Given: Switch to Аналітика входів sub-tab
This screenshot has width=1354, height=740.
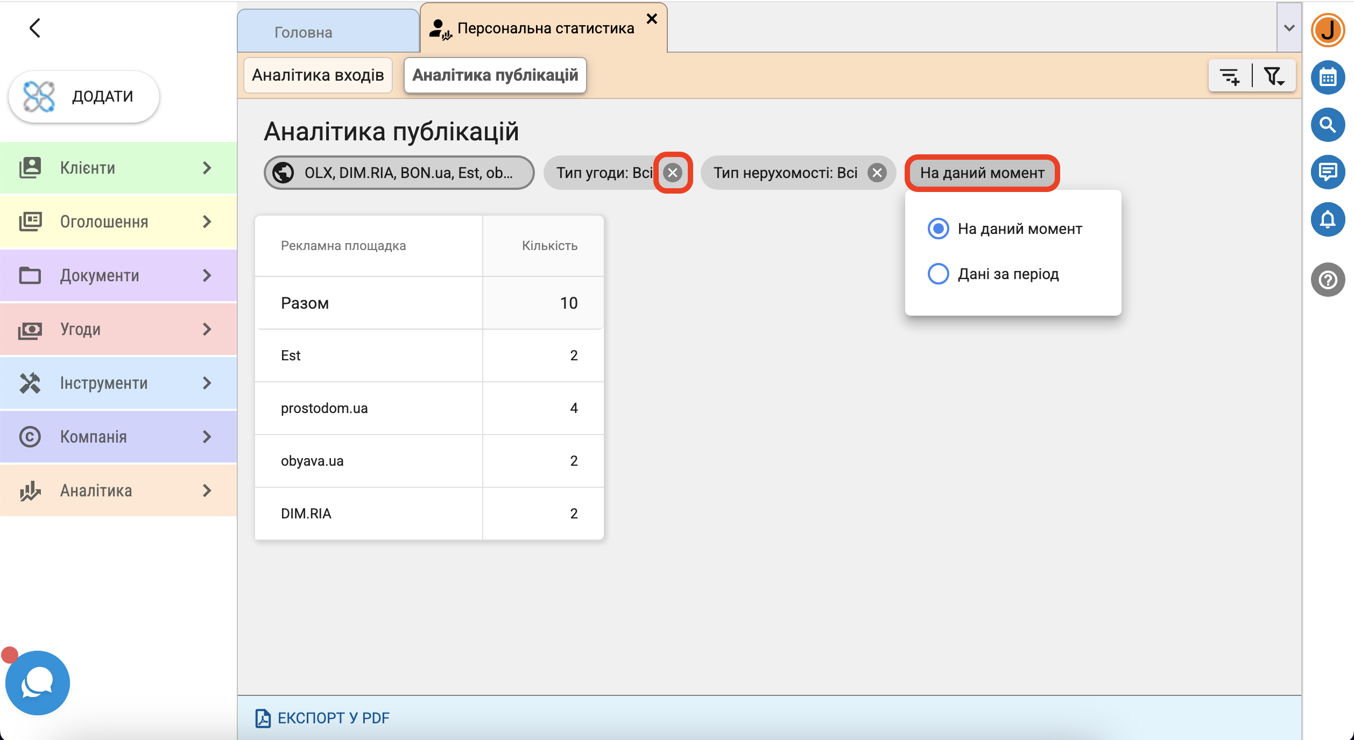Looking at the screenshot, I should tap(318, 75).
